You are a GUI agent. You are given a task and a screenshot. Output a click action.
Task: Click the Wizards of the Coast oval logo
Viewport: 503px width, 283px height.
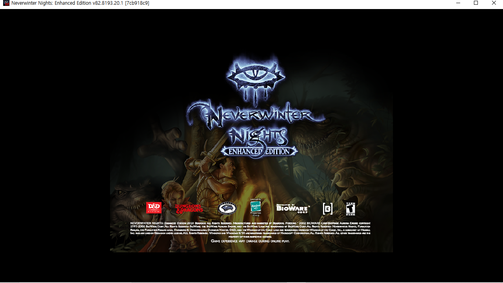tap(227, 208)
